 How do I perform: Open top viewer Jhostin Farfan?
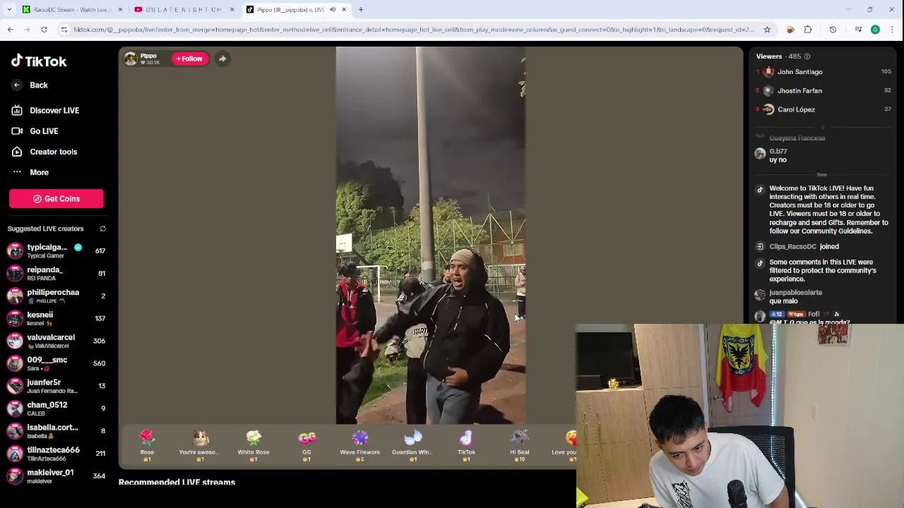823,91
